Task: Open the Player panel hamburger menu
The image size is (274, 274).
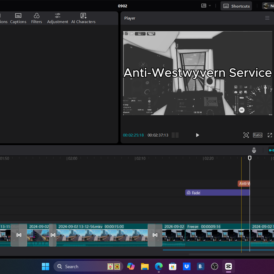Action: (267, 18)
